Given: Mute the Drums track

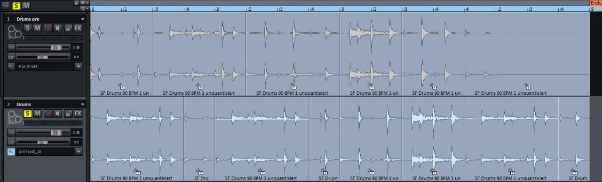Looking at the screenshot, I should (37, 113).
